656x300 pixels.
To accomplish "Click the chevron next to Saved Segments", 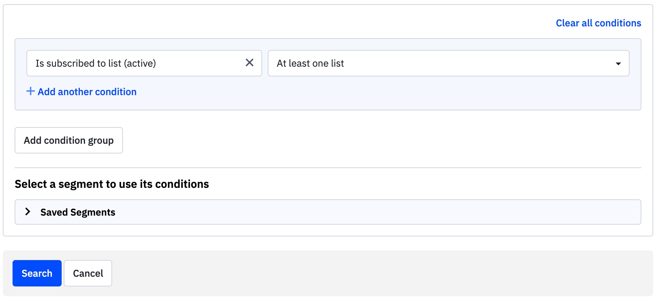I will [28, 212].
